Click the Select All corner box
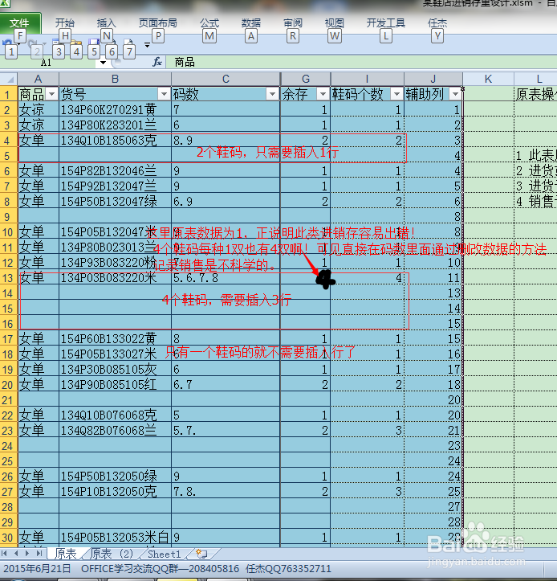The image size is (557, 581). tap(9, 79)
